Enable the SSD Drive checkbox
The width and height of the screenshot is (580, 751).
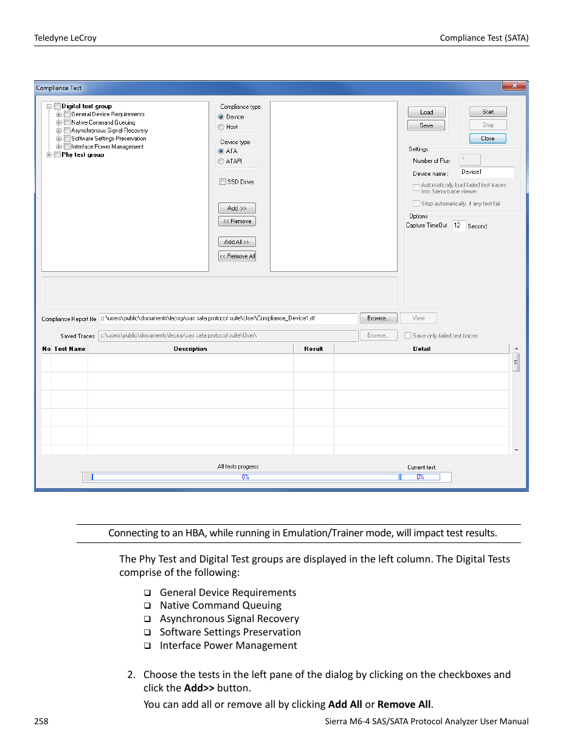pos(223,182)
